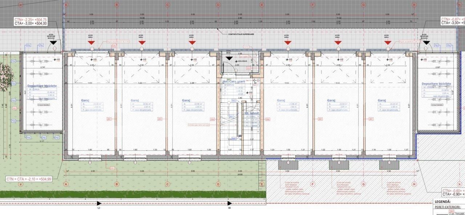
Task: Select grid axis bubble A at top left
Action: [x=66, y=5]
